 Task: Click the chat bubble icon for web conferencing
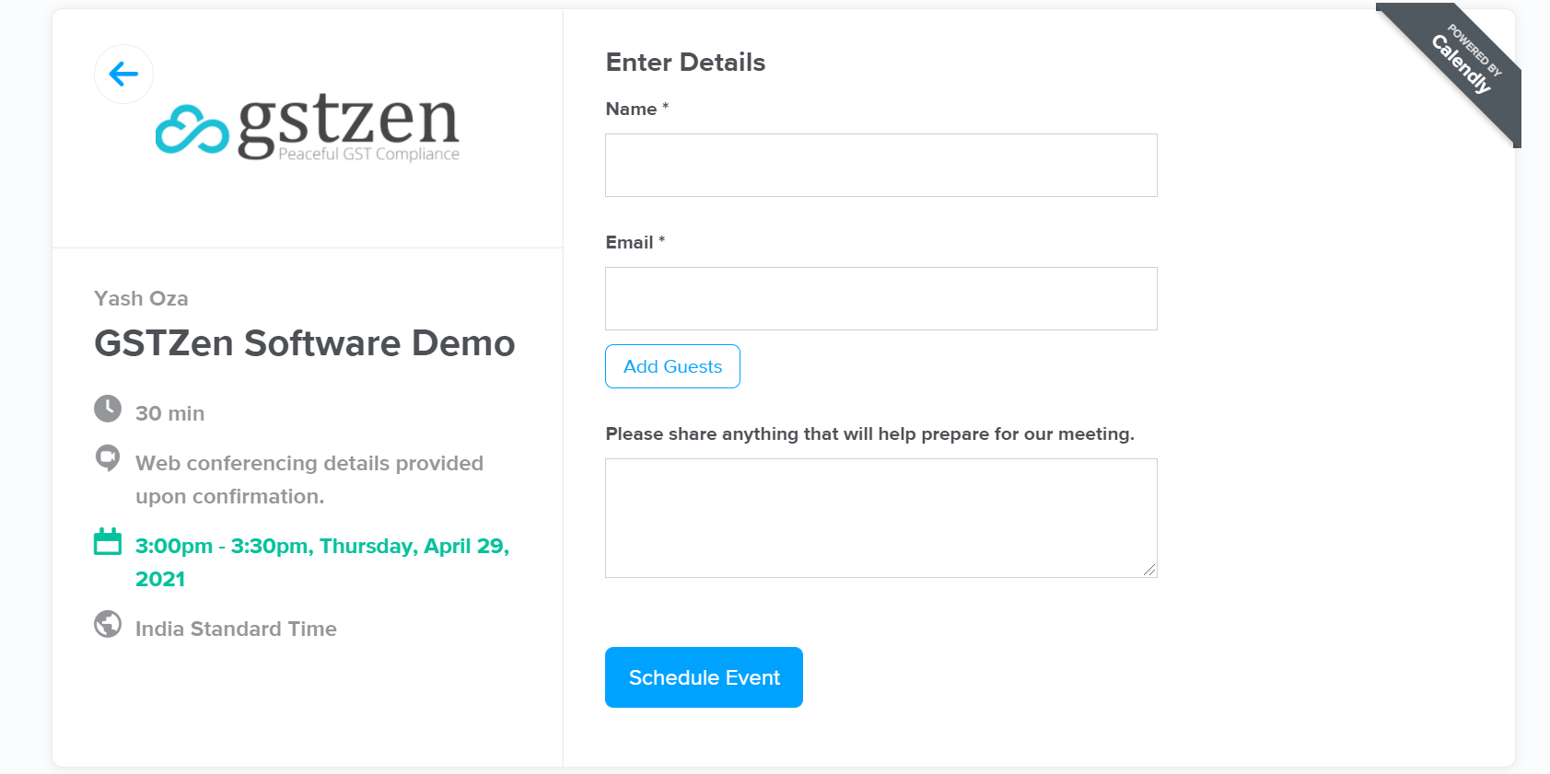(x=108, y=457)
